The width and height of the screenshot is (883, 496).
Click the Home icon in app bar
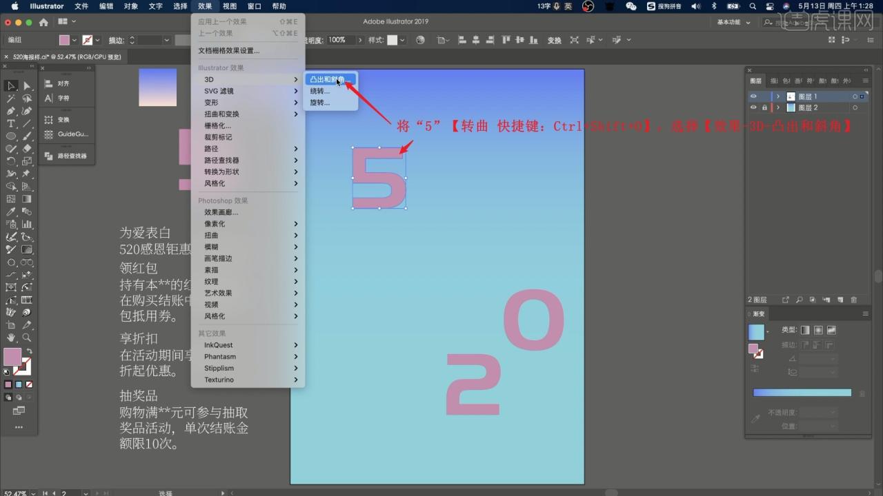point(43,22)
